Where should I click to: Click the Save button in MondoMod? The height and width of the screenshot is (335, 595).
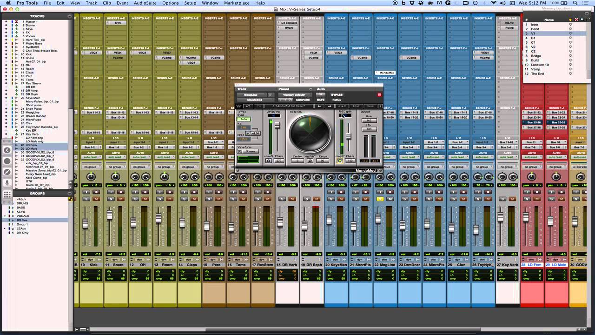click(370, 106)
